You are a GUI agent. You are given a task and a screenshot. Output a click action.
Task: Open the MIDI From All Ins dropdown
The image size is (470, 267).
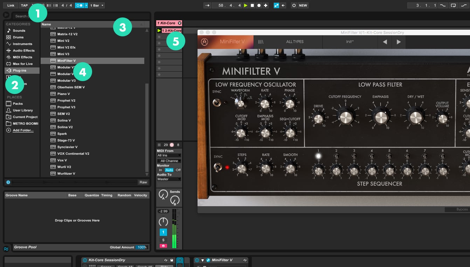tap(169, 155)
